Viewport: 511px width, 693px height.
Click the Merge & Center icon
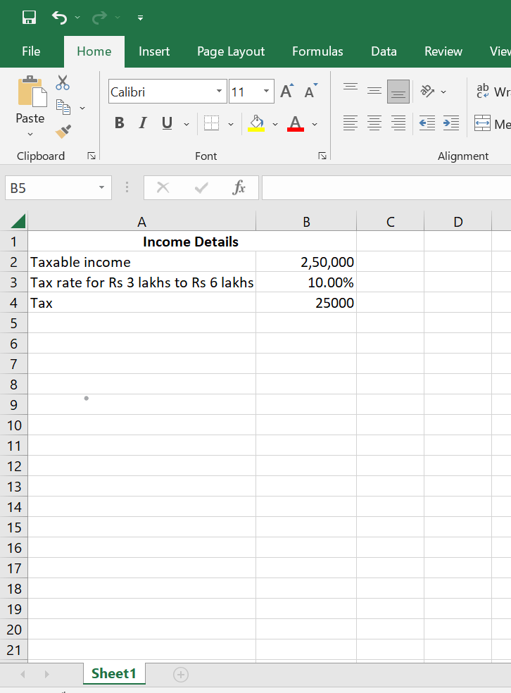482,123
